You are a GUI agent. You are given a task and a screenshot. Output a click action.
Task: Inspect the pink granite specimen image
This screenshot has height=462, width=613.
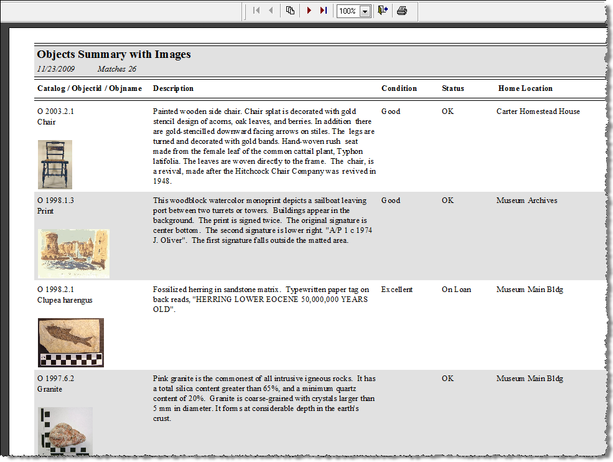coord(65,430)
